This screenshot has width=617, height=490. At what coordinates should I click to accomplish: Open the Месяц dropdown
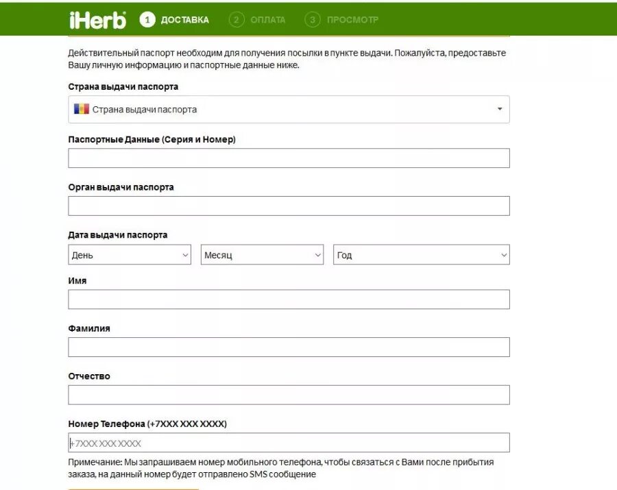point(262,255)
